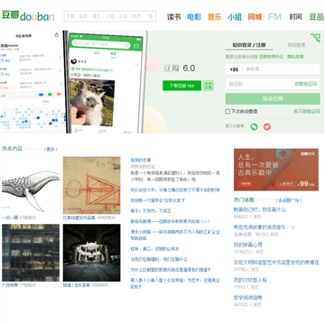Focus the header search box
The image size is (325, 325).
pos(110,16)
